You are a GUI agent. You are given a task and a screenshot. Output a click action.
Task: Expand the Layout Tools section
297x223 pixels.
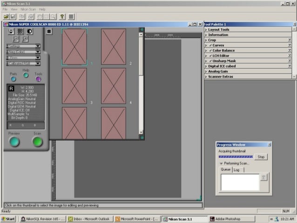(206, 30)
